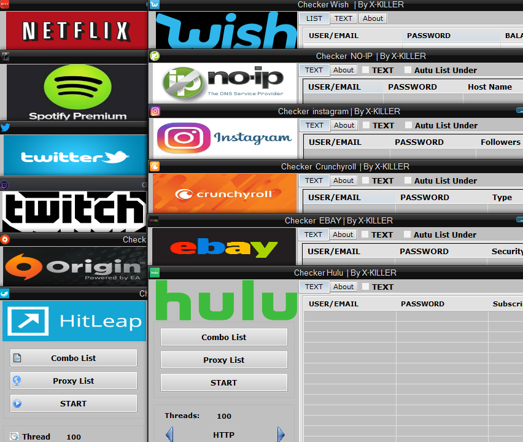The width and height of the screenshot is (523, 442).
Task: Click the no-ip logo banner
Action: 225,83
